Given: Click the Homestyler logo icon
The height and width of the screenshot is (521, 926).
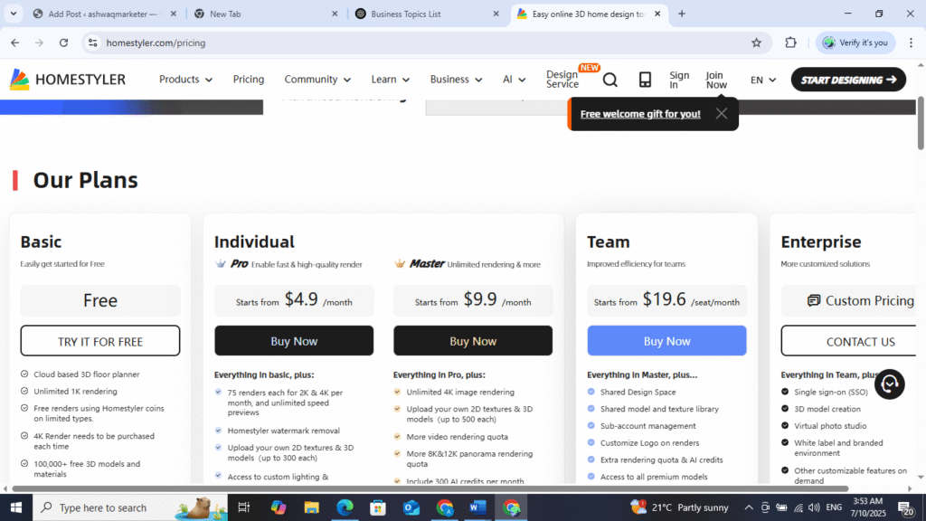Looking at the screenshot, I should point(20,80).
